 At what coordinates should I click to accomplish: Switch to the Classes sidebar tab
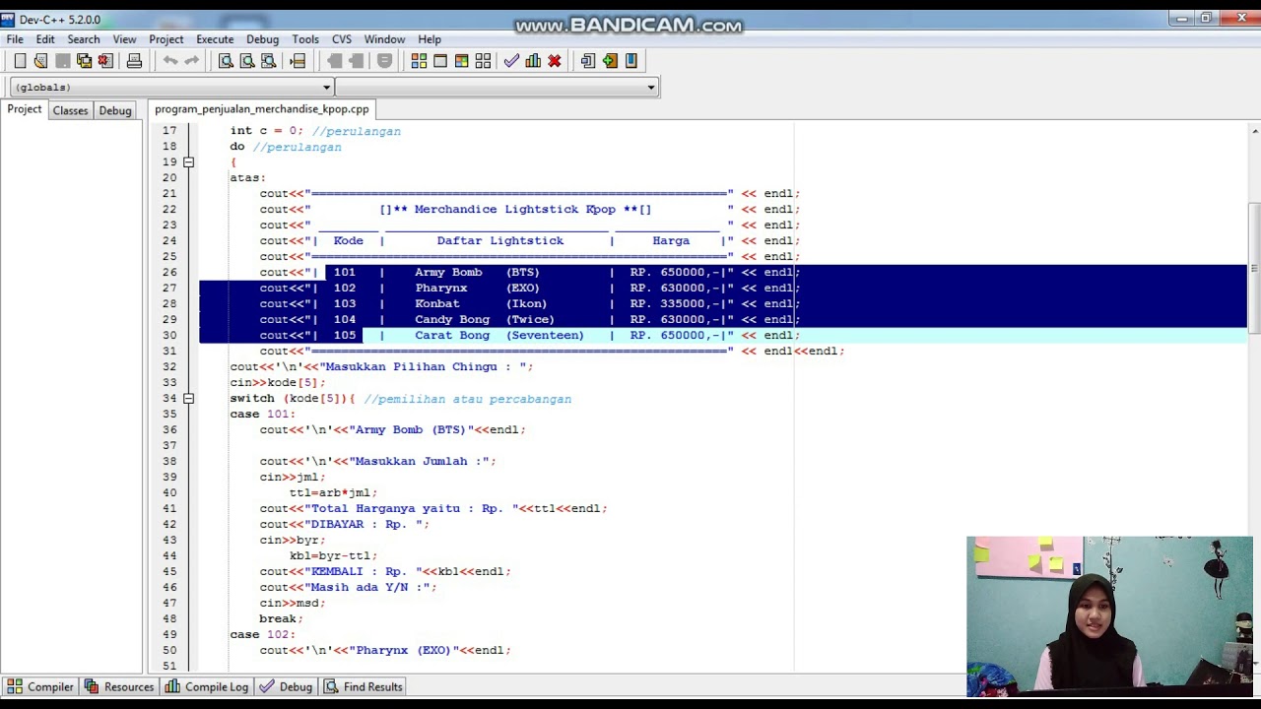pos(70,110)
